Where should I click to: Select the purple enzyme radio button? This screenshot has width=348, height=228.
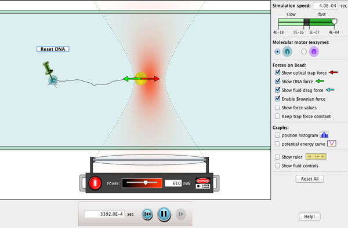[x=304, y=52]
